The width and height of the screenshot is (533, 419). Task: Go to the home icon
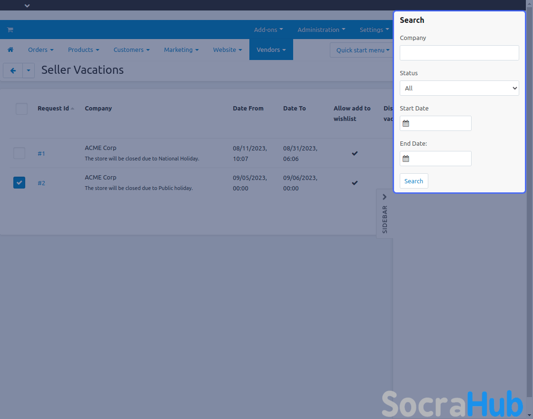pyautogui.click(x=10, y=50)
